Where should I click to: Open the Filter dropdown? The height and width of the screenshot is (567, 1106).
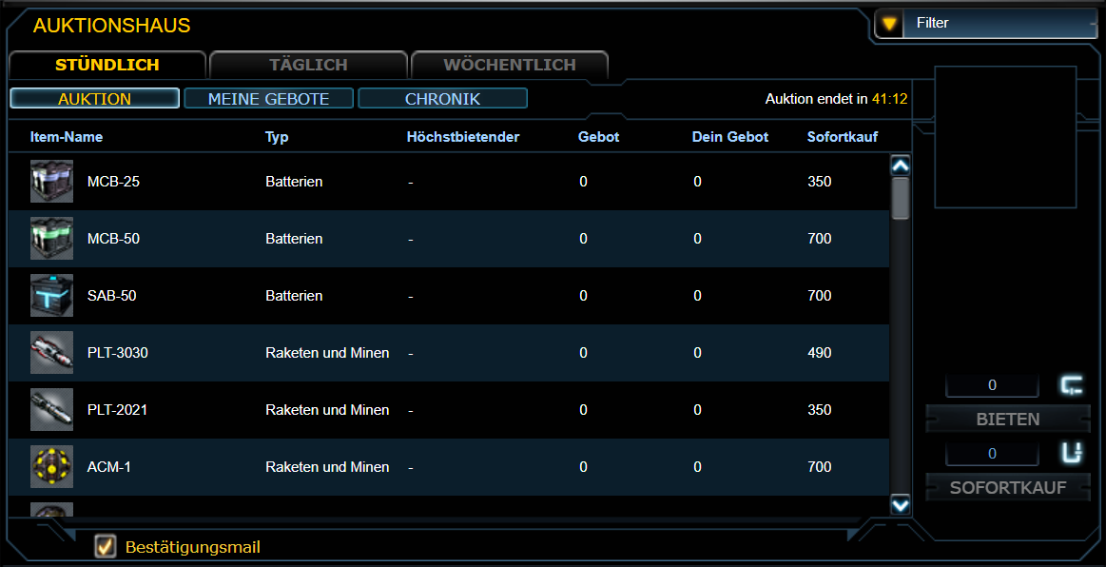coord(985,23)
